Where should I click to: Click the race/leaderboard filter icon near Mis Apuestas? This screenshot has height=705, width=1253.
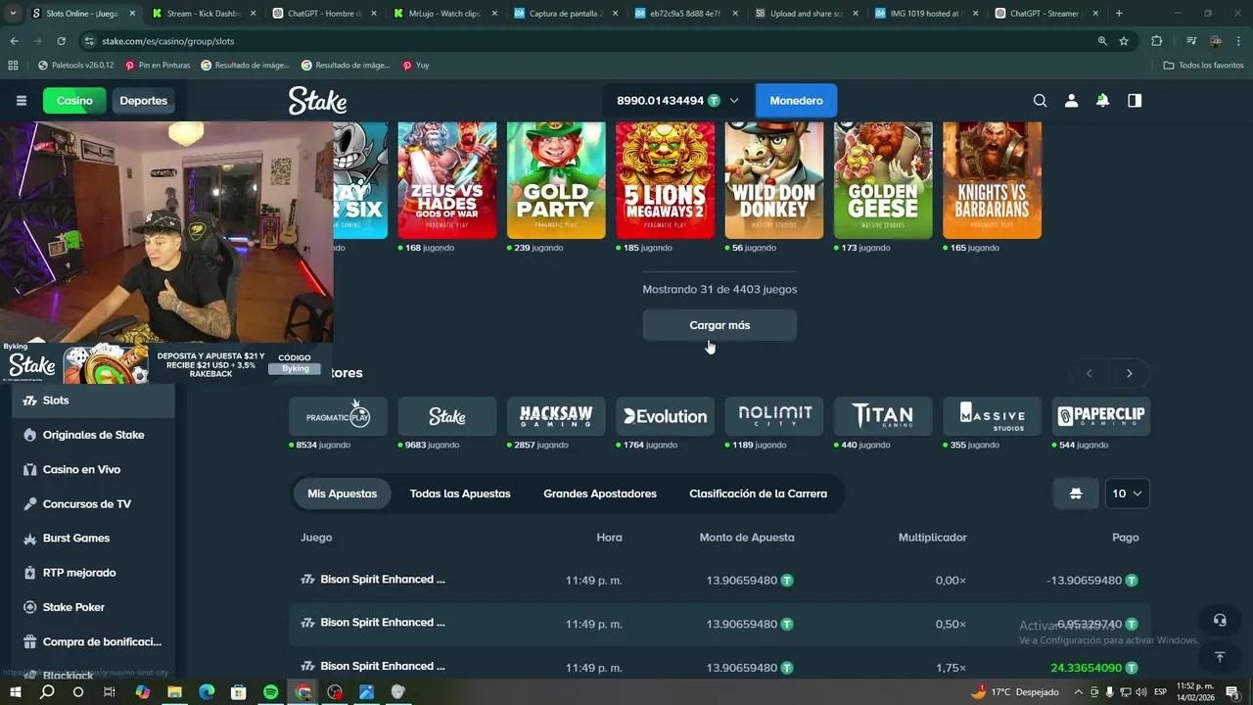pyautogui.click(x=1075, y=493)
